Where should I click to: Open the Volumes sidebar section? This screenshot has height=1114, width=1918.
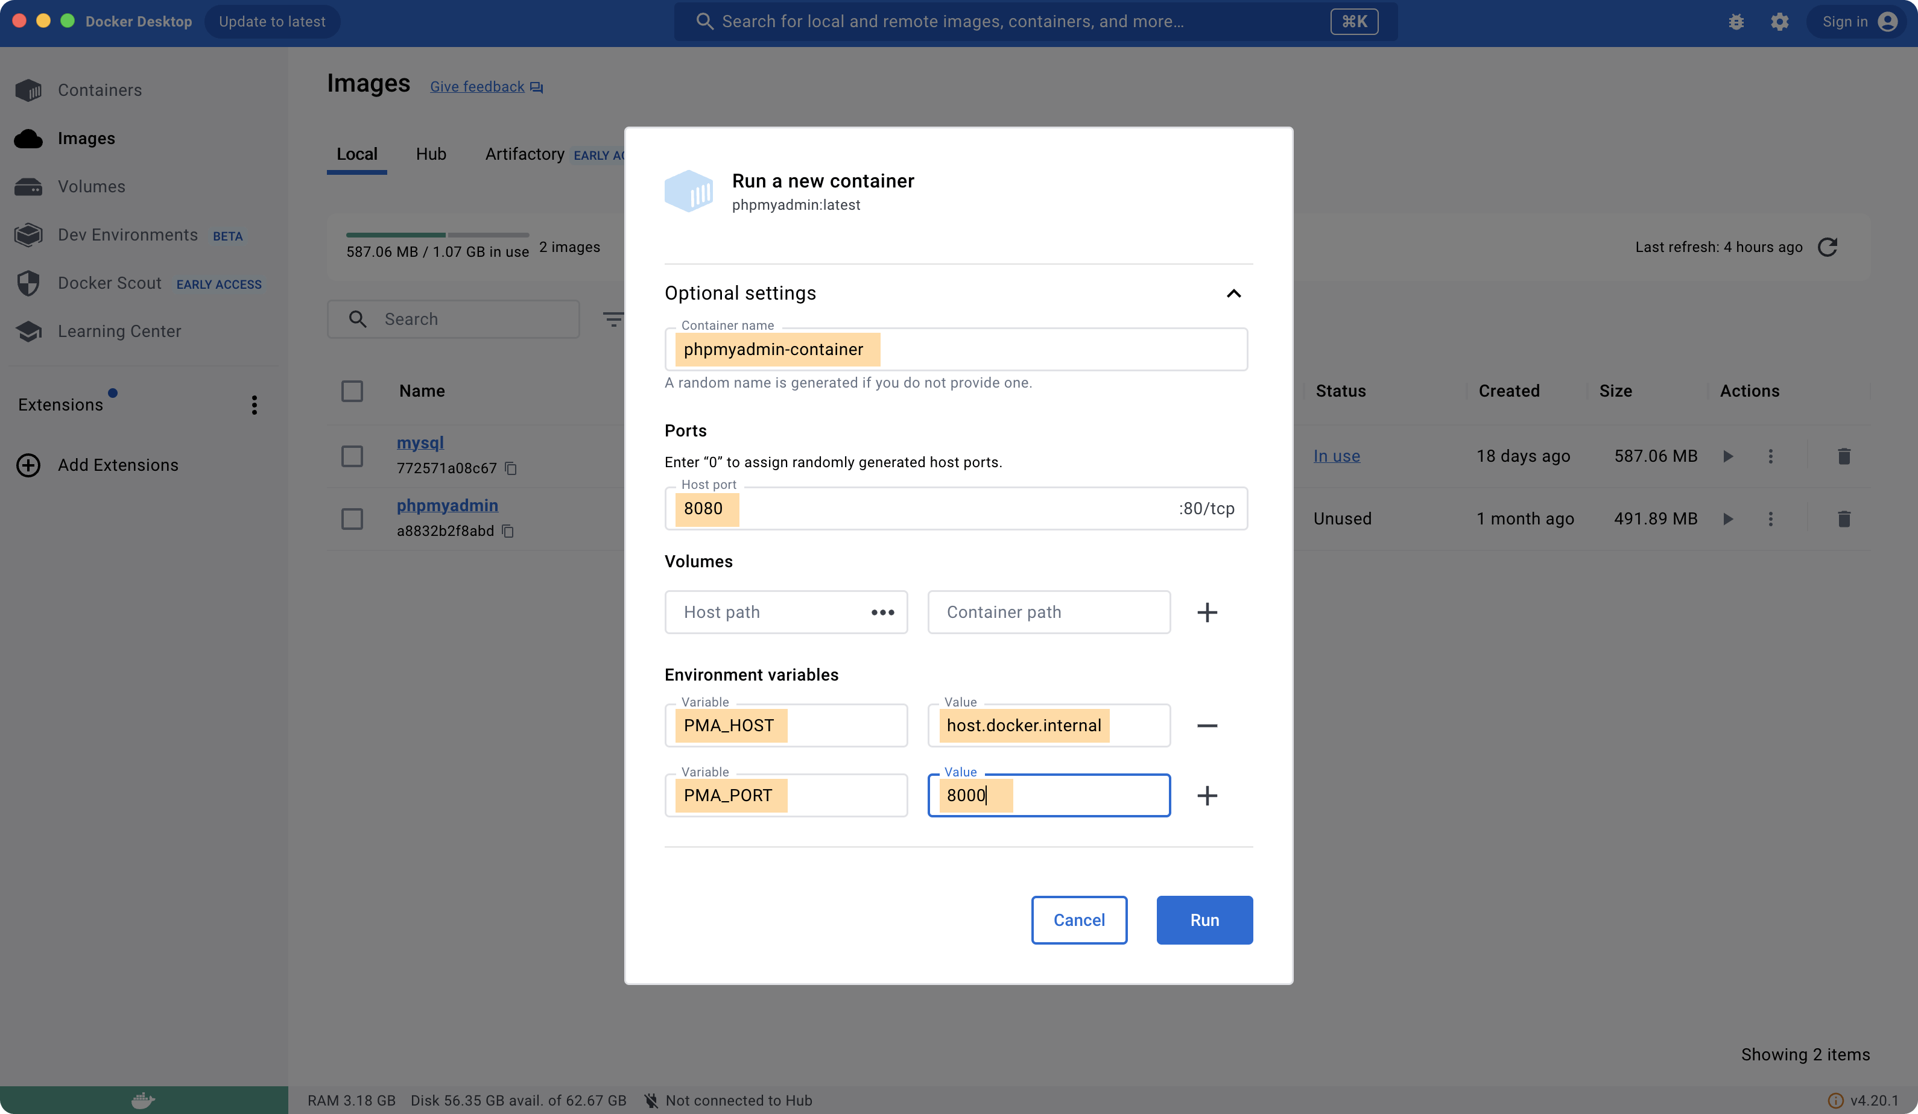tap(91, 186)
